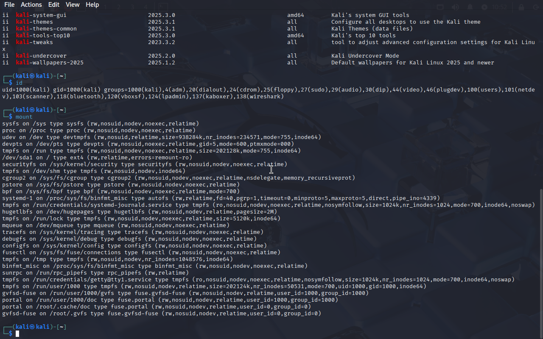Click the 'portal on /root/.cache/doc' line

[157, 307]
